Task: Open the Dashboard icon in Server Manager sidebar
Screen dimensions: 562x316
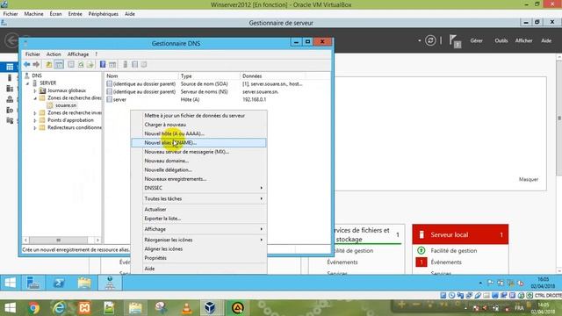Action: click(10, 67)
